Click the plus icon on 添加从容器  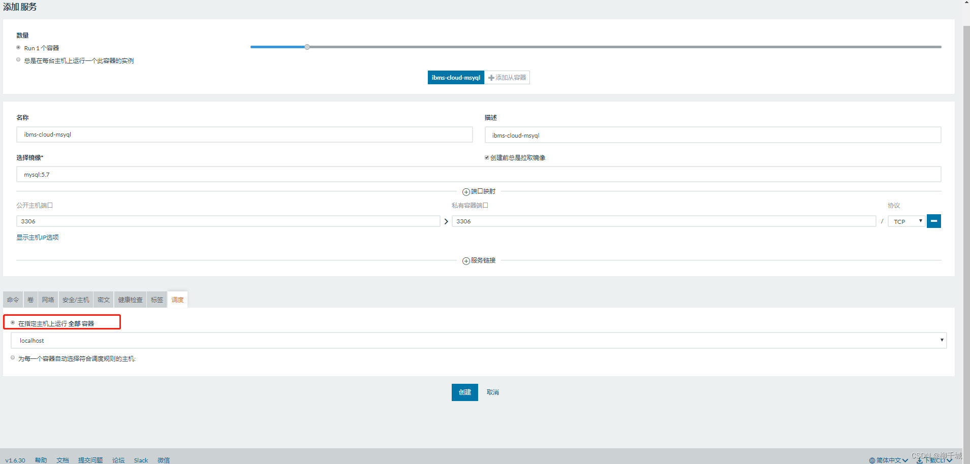491,78
